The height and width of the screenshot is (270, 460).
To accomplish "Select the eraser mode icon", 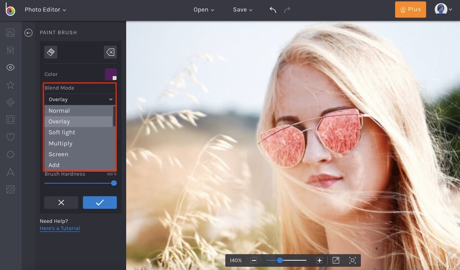I will pyautogui.click(x=110, y=52).
